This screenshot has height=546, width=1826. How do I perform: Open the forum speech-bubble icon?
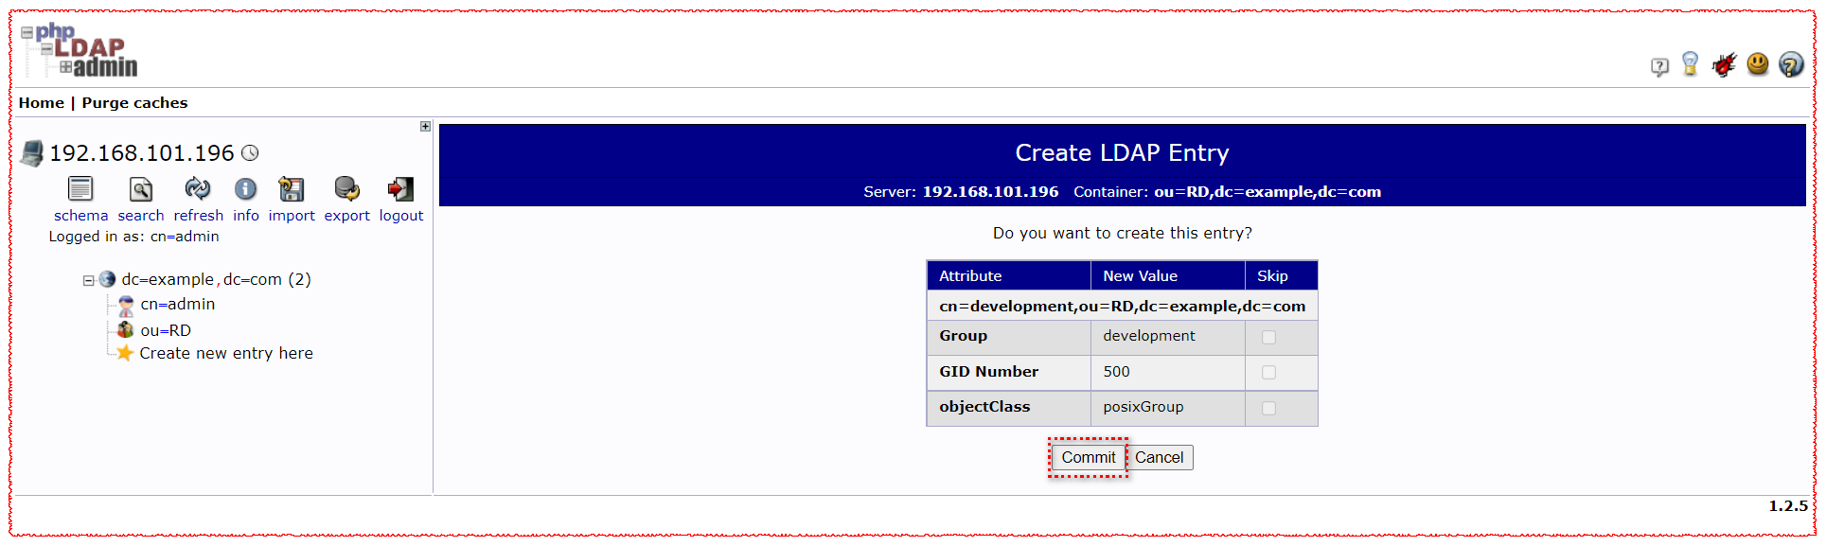1659,67
